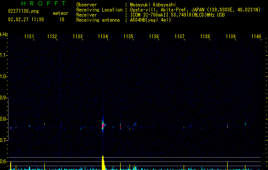The image size is (268, 170).
Task: Click the observer name Masayuki Kobayashi
Action: click(x=153, y=5)
